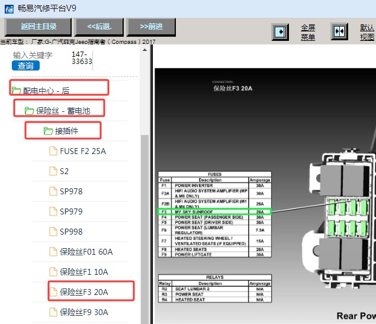
Task: Click file icon beside 保险丝F01 60A
Action: [x=53, y=252]
